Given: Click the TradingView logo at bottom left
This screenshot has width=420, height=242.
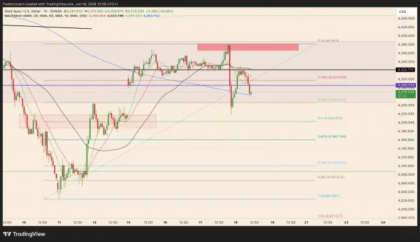Looking at the screenshot, I should pyautogui.click(x=24, y=234).
